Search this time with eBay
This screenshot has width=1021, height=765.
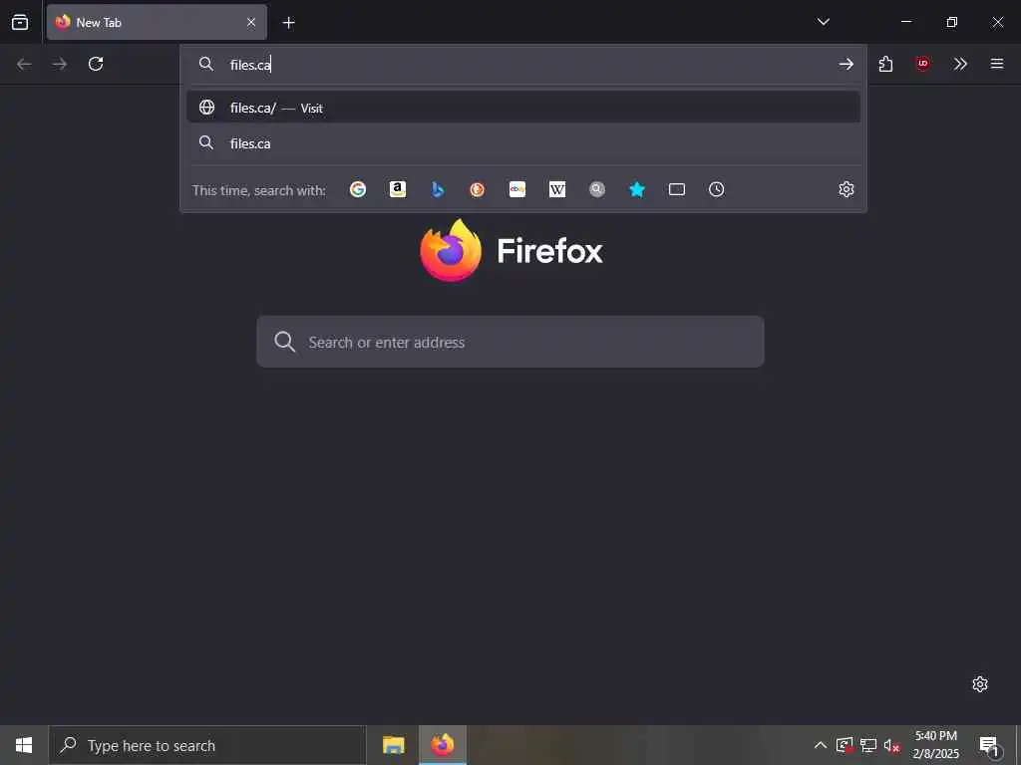tap(517, 189)
